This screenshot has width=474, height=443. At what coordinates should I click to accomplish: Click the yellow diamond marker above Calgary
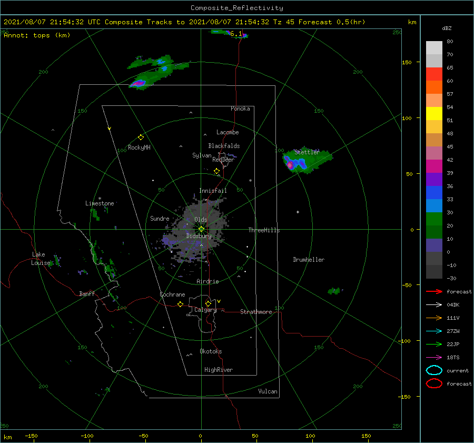tap(208, 303)
